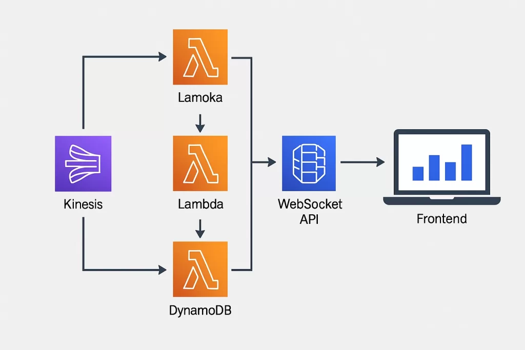Select the Lamoka text label
525x350 pixels.
tap(200, 97)
